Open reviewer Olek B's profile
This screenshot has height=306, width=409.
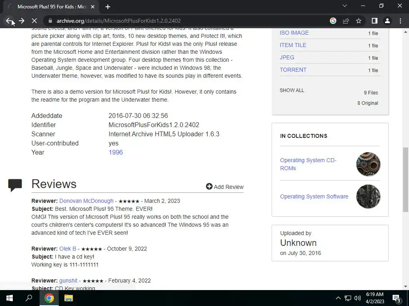[x=68, y=249]
